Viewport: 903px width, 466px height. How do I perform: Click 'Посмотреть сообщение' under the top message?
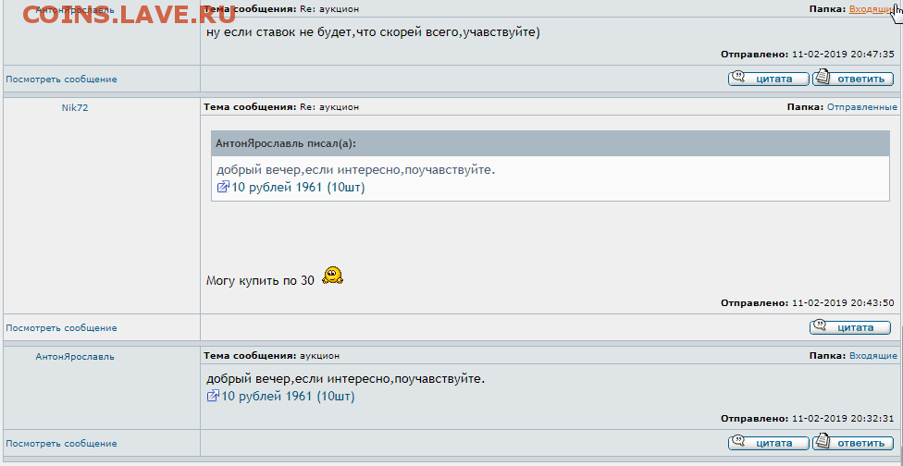click(61, 80)
